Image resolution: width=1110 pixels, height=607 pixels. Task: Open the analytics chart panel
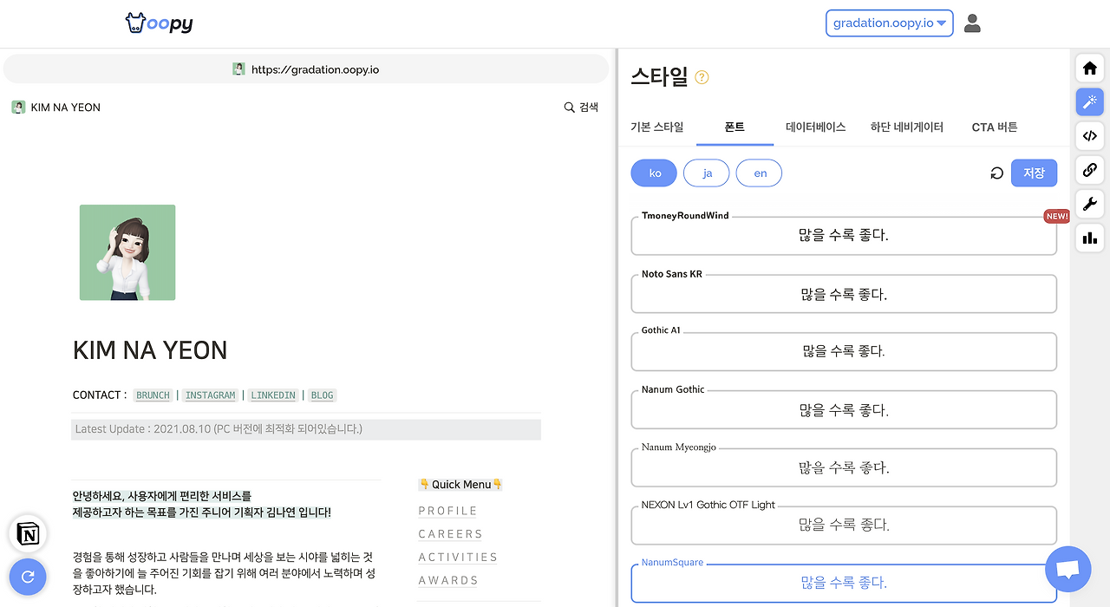[x=1089, y=238]
